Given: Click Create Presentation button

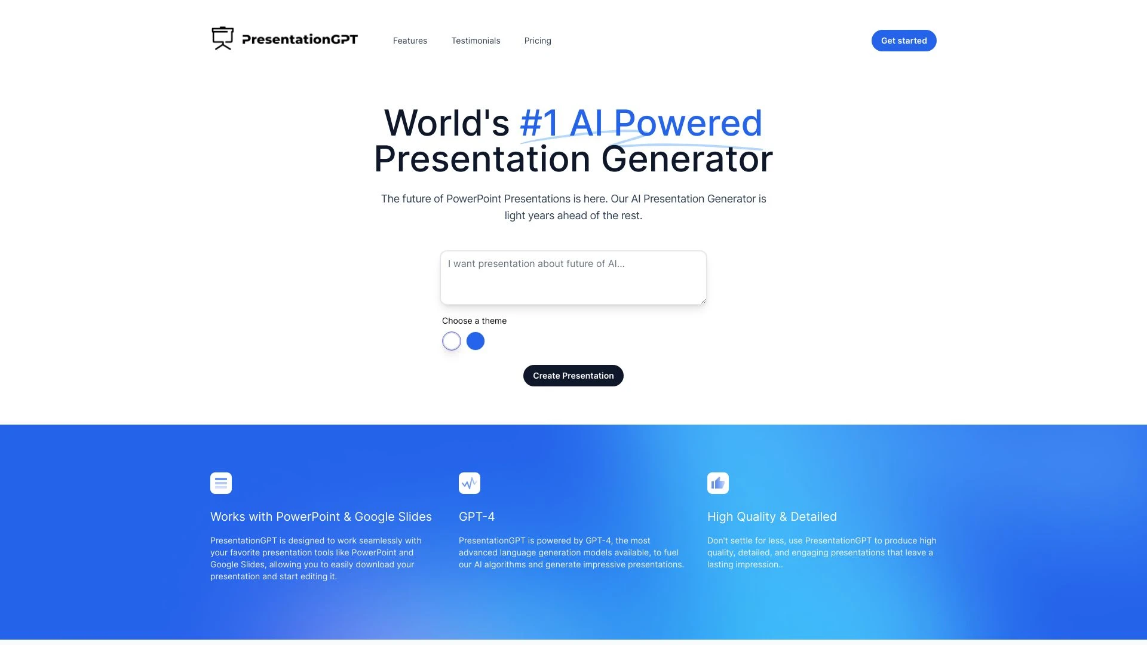Looking at the screenshot, I should [x=573, y=376].
